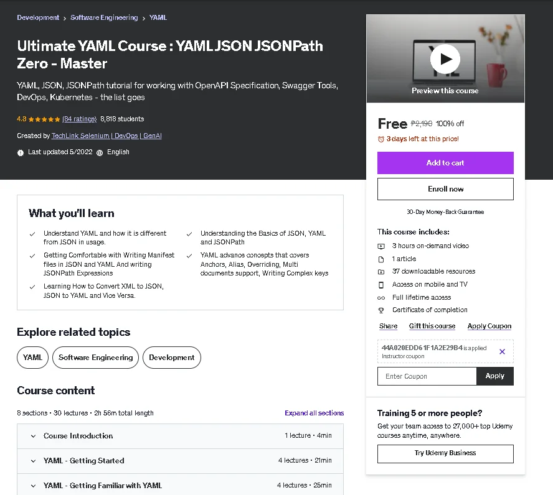The height and width of the screenshot is (495, 553).
Task: Click the globe icon beside English
Action: pos(100,152)
